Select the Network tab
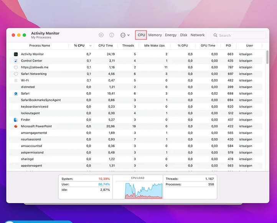The image size is (277, 223). tap(198, 35)
